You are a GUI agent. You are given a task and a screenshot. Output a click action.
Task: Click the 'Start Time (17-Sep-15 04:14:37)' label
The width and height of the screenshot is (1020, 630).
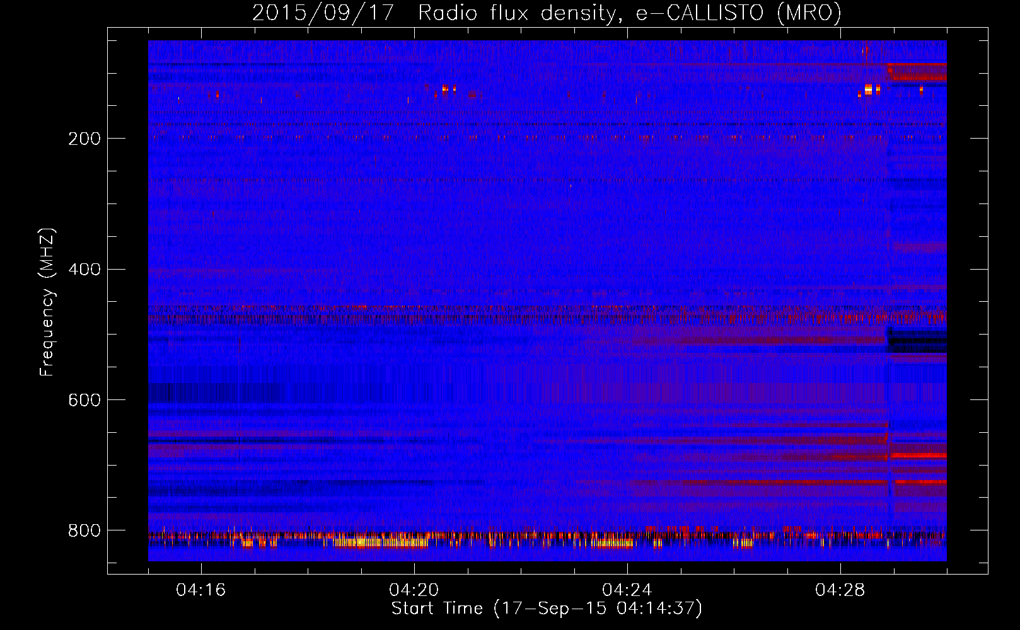547,609
